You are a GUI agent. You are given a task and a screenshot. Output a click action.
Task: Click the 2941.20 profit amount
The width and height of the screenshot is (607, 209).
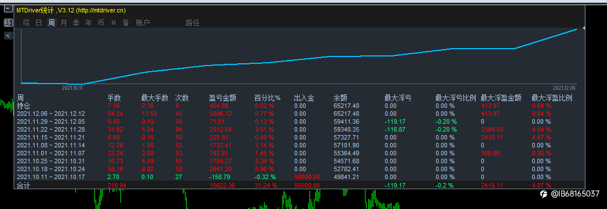(221, 169)
